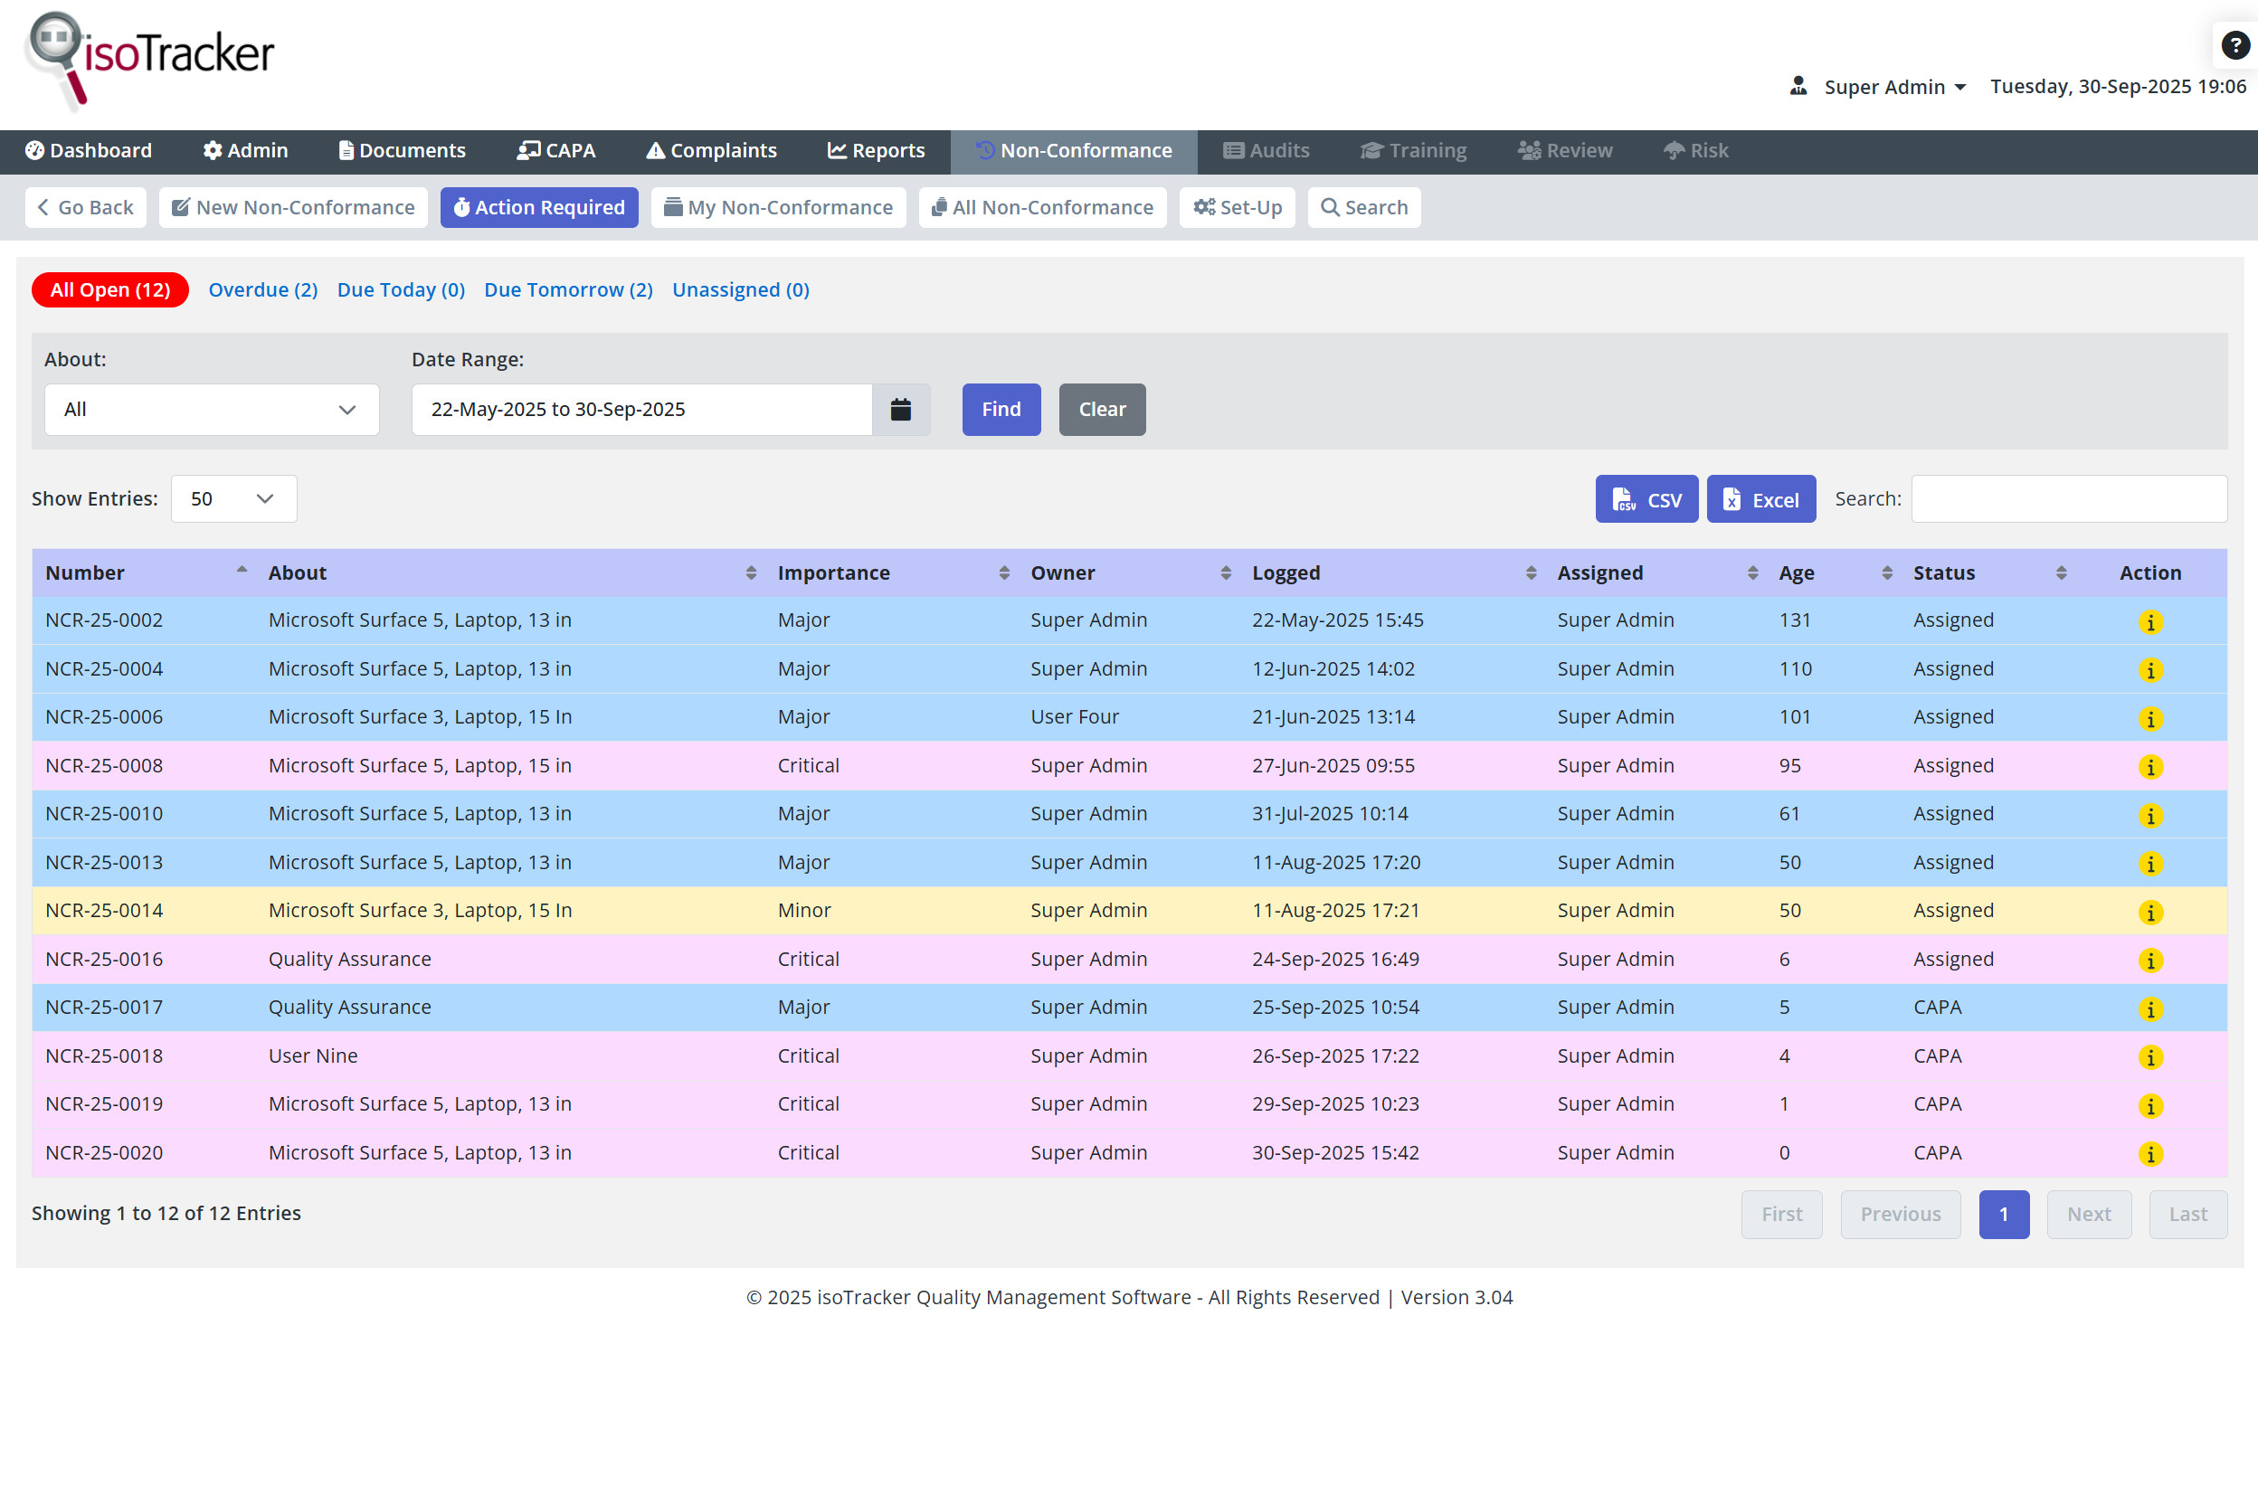Switch to the Overdue (2) tab

(262, 289)
